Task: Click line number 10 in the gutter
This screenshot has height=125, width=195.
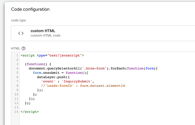Action: [x=16, y=95]
